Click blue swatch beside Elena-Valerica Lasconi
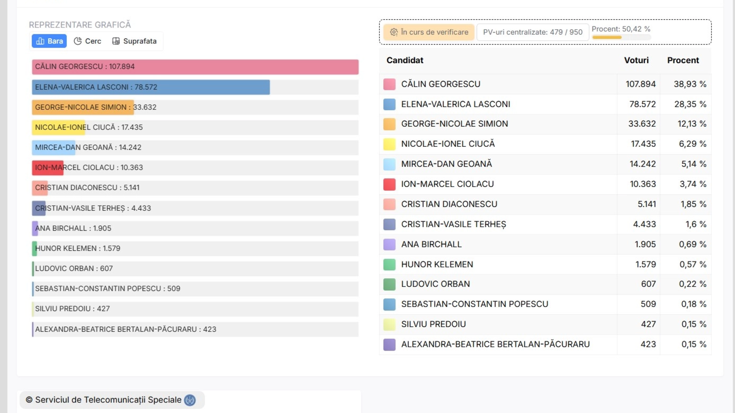This screenshot has width=735, height=413. pos(389,104)
